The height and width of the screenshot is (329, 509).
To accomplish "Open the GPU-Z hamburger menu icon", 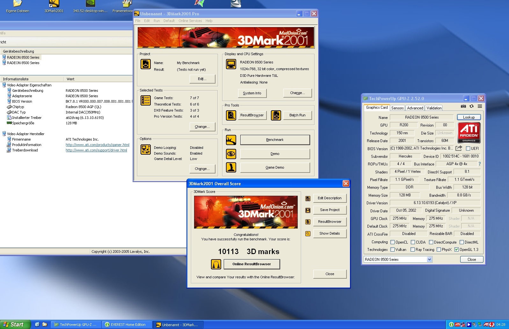I will (480, 106).
